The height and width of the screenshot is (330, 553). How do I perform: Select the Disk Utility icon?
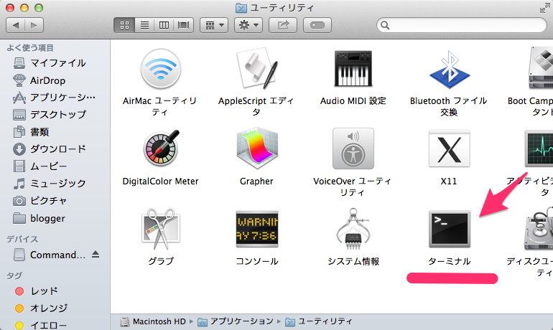pyautogui.click(x=539, y=229)
